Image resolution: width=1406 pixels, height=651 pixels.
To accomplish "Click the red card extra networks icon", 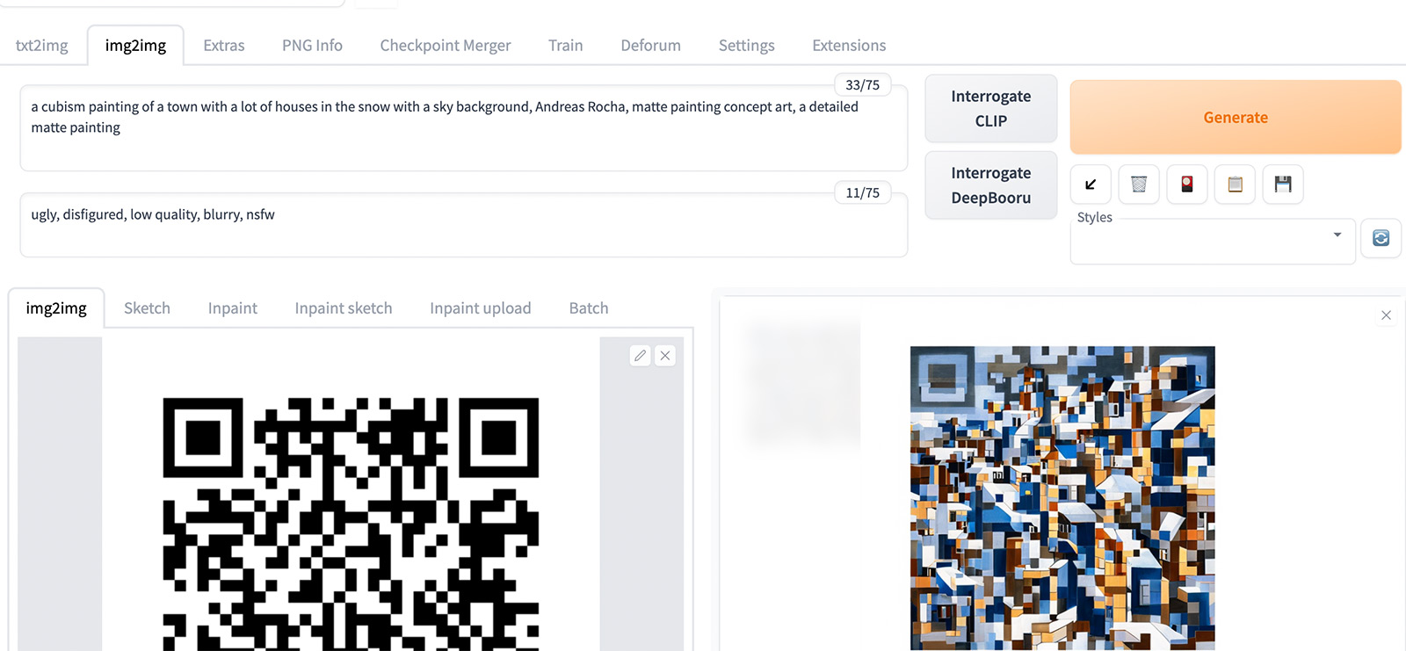I will click(x=1187, y=184).
